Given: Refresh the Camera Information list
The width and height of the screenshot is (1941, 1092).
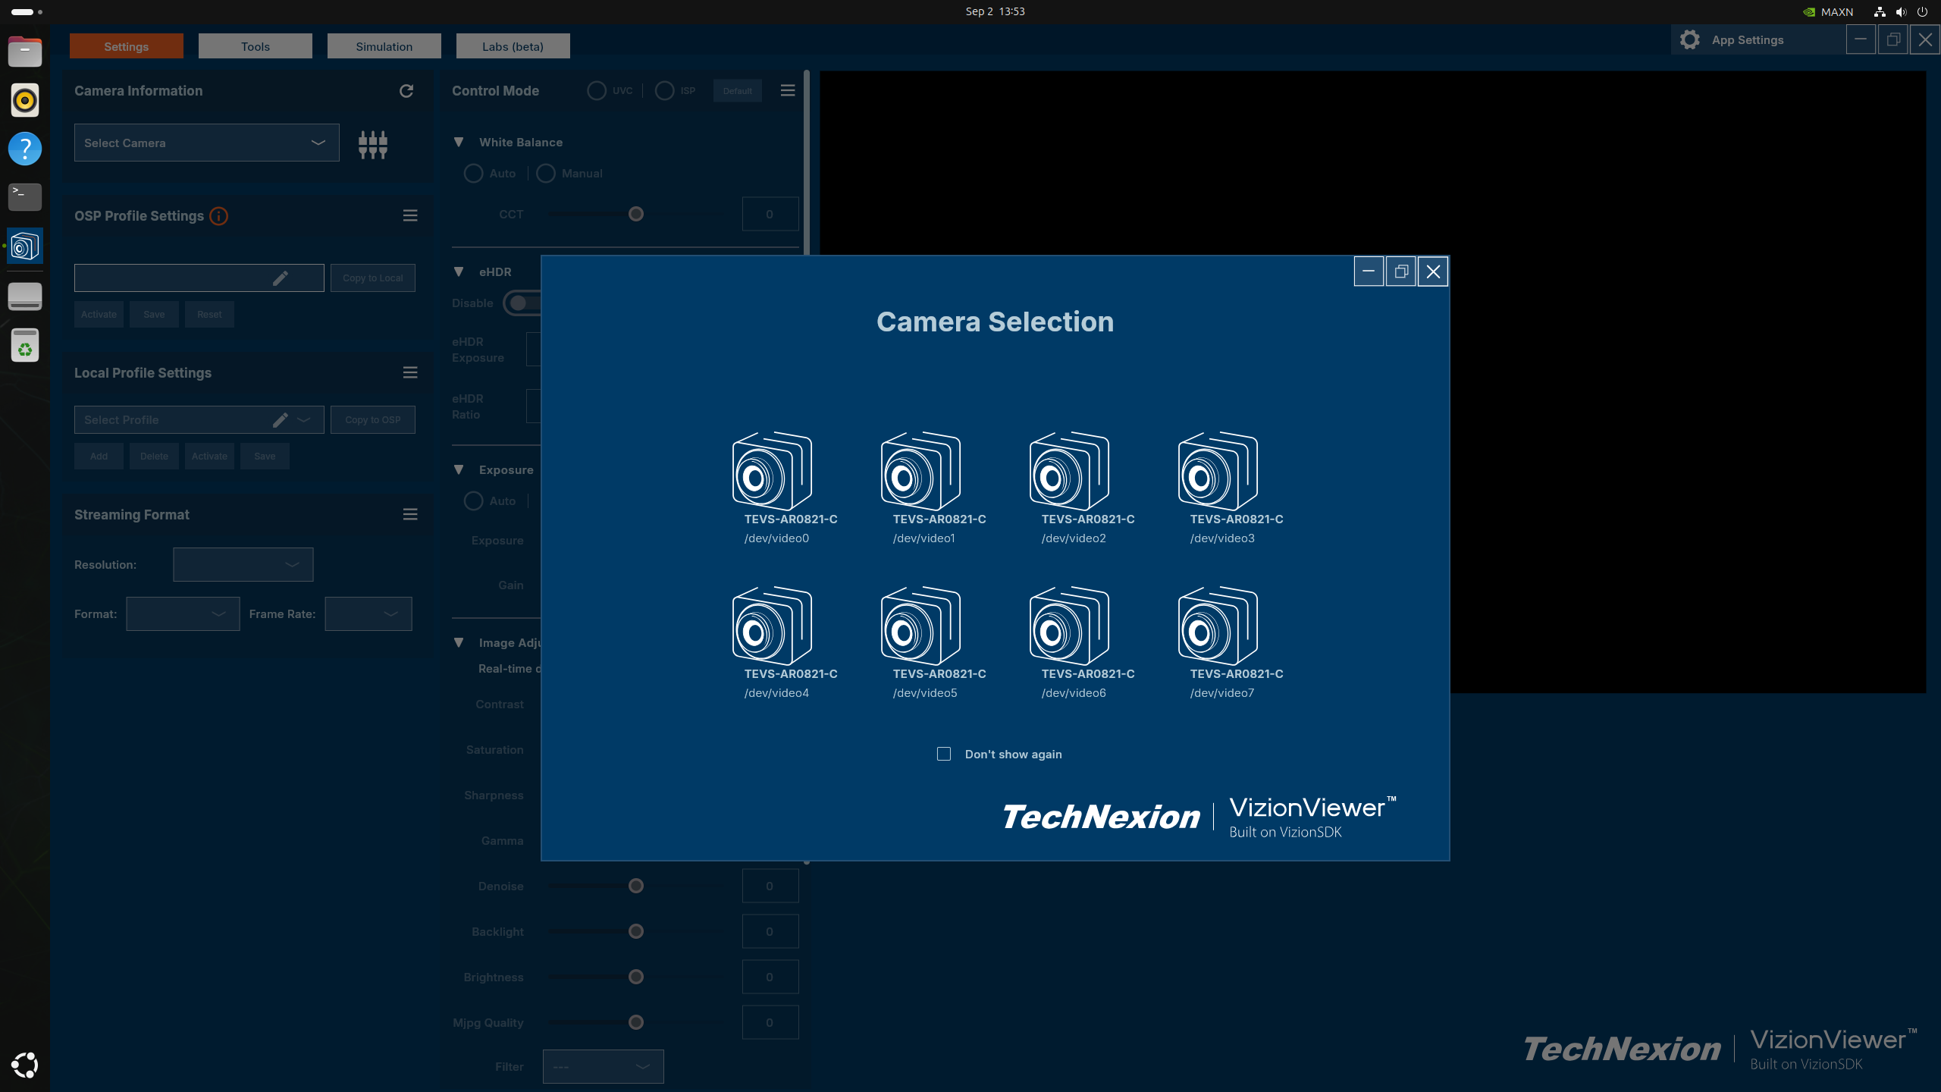Looking at the screenshot, I should 406,91.
